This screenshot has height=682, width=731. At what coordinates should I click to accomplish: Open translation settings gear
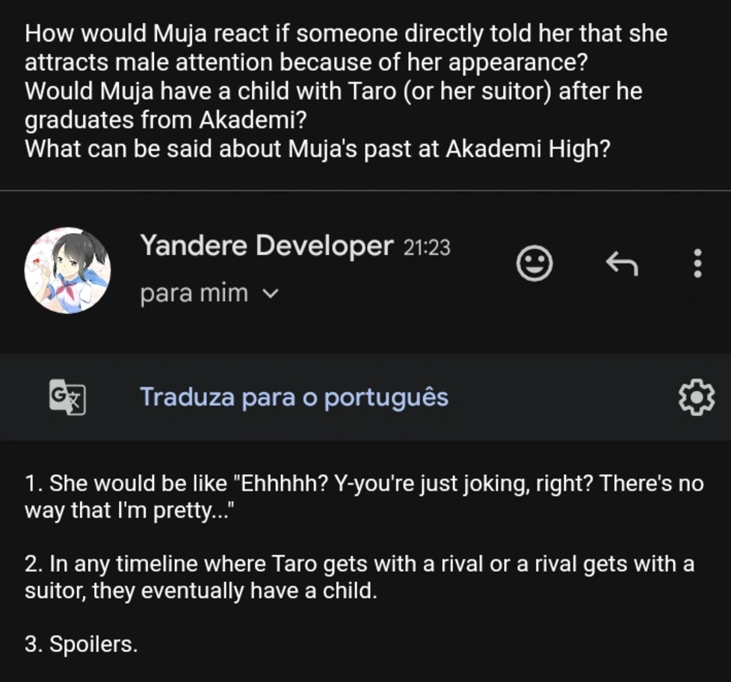(x=696, y=397)
